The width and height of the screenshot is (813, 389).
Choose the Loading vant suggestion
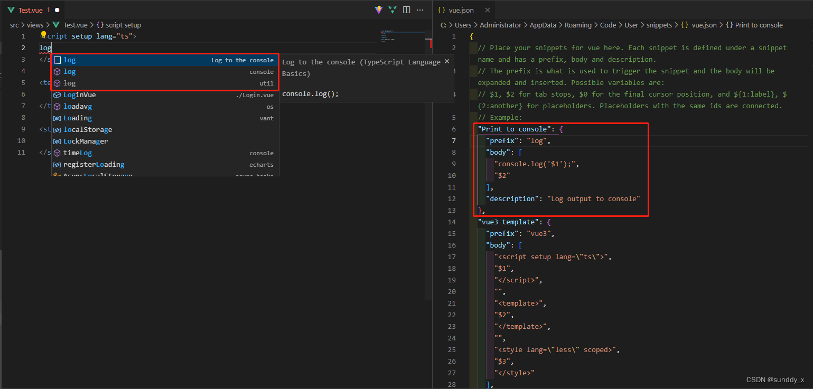[x=165, y=118]
